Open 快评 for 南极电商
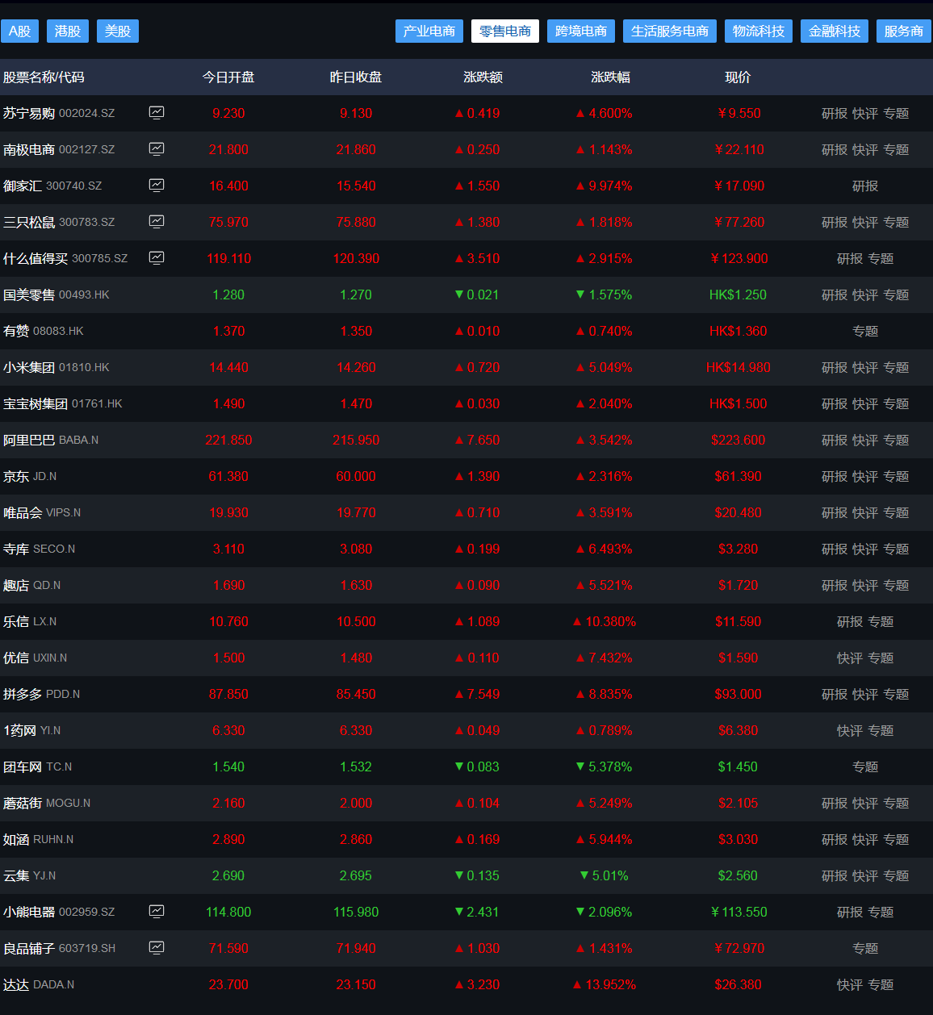Viewport: 933px width, 1015px height. point(865,150)
